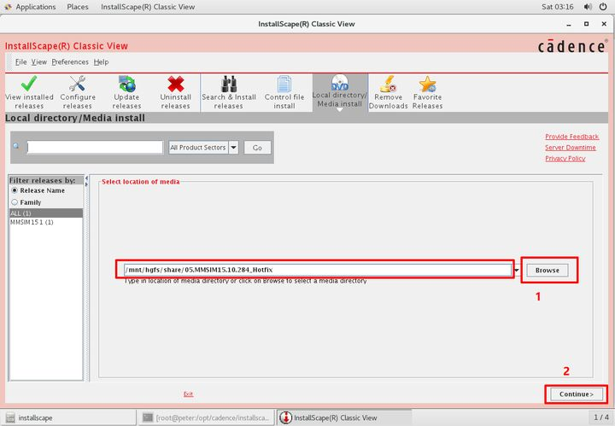Open Configure releases tool
The width and height of the screenshot is (615, 426).
78,93
